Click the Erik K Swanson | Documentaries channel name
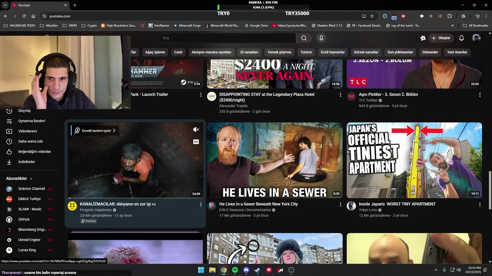The image size is (492, 276). click(x=245, y=210)
